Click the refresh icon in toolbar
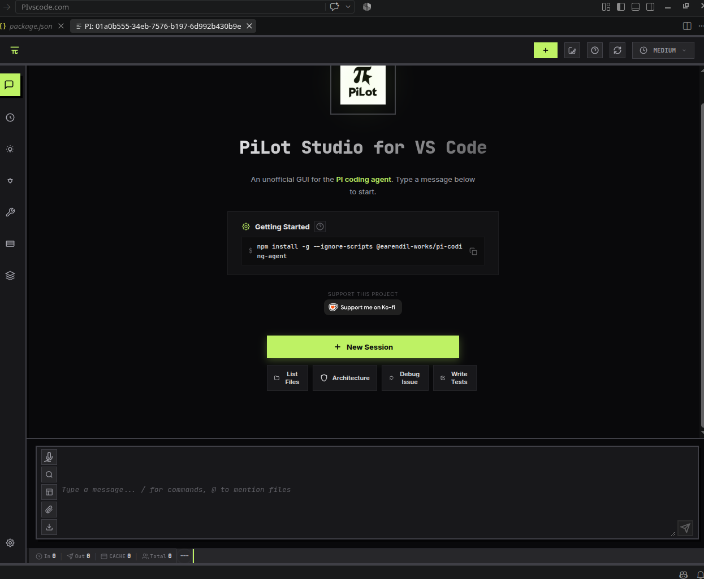Screen dimensions: 704x579 click(617, 50)
